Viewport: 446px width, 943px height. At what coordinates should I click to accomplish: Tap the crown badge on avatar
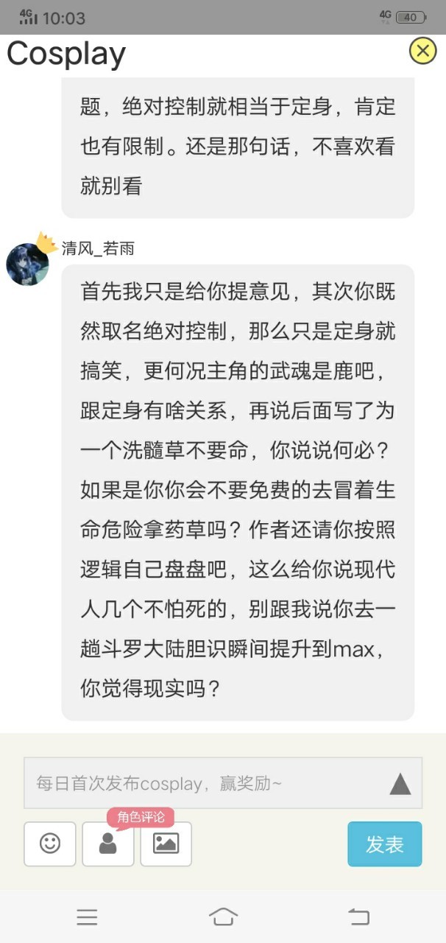46,242
